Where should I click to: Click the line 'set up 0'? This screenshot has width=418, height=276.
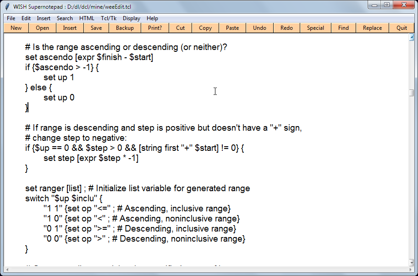59,98
